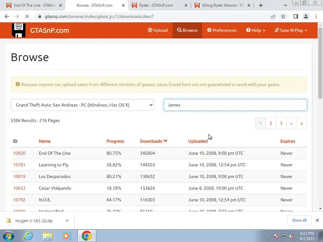Open Windows Media Player from taskbar

(x=66, y=236)
